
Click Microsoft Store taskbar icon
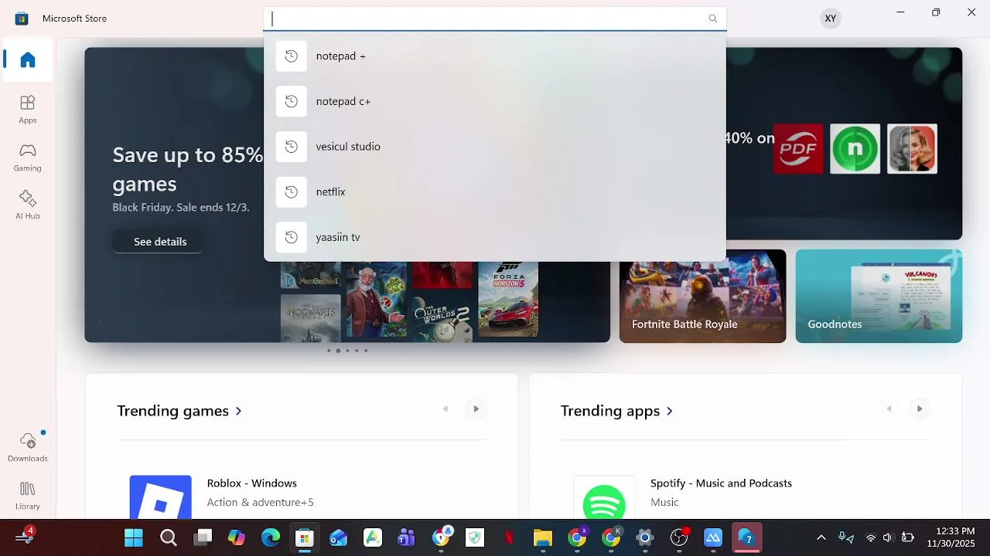304,537
